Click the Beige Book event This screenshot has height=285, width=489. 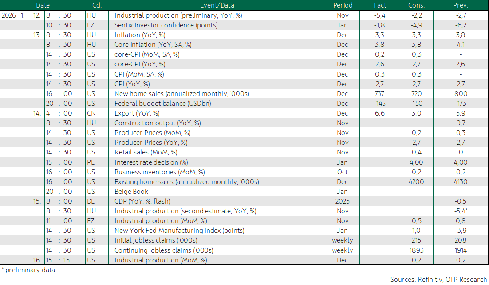[x=131, y=192]
